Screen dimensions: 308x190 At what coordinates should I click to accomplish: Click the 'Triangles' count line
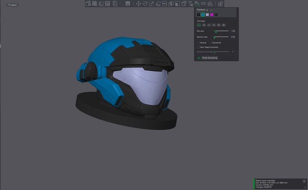point(263,187)
